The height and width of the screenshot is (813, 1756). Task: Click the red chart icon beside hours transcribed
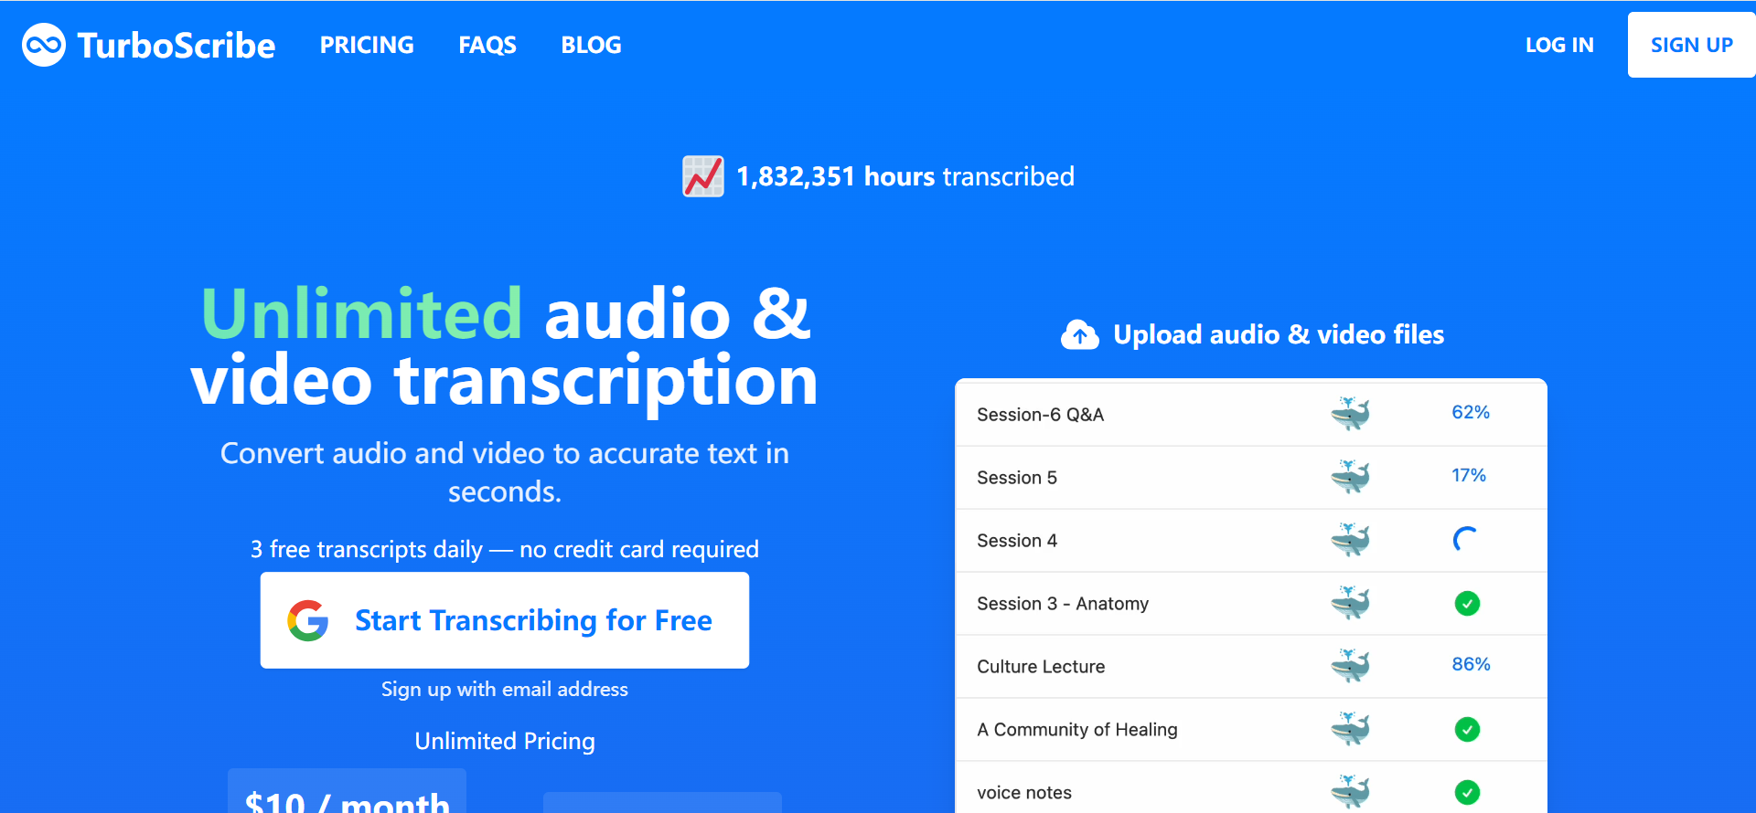703,176
